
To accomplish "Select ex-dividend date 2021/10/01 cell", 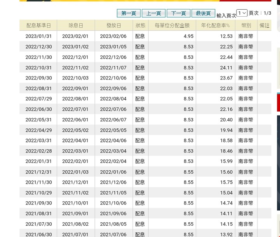I will pos(75,203).
